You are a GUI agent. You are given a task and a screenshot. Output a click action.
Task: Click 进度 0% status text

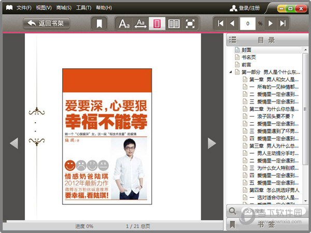click(x=84, y=226)
